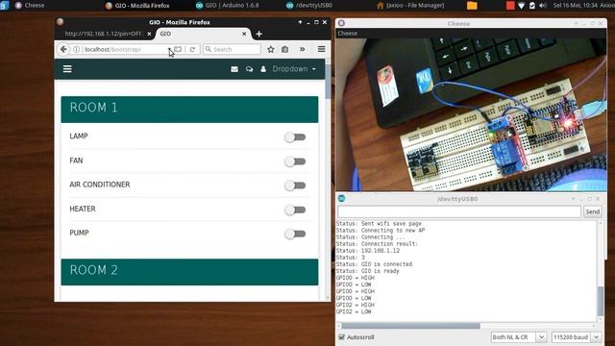Expand the Dropdown menu in GIO navbar
This screenshot has height=346, width=615.
click(x=294, y=69)
